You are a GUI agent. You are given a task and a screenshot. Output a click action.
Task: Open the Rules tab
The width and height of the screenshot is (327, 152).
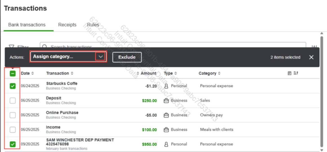[93, 25]
